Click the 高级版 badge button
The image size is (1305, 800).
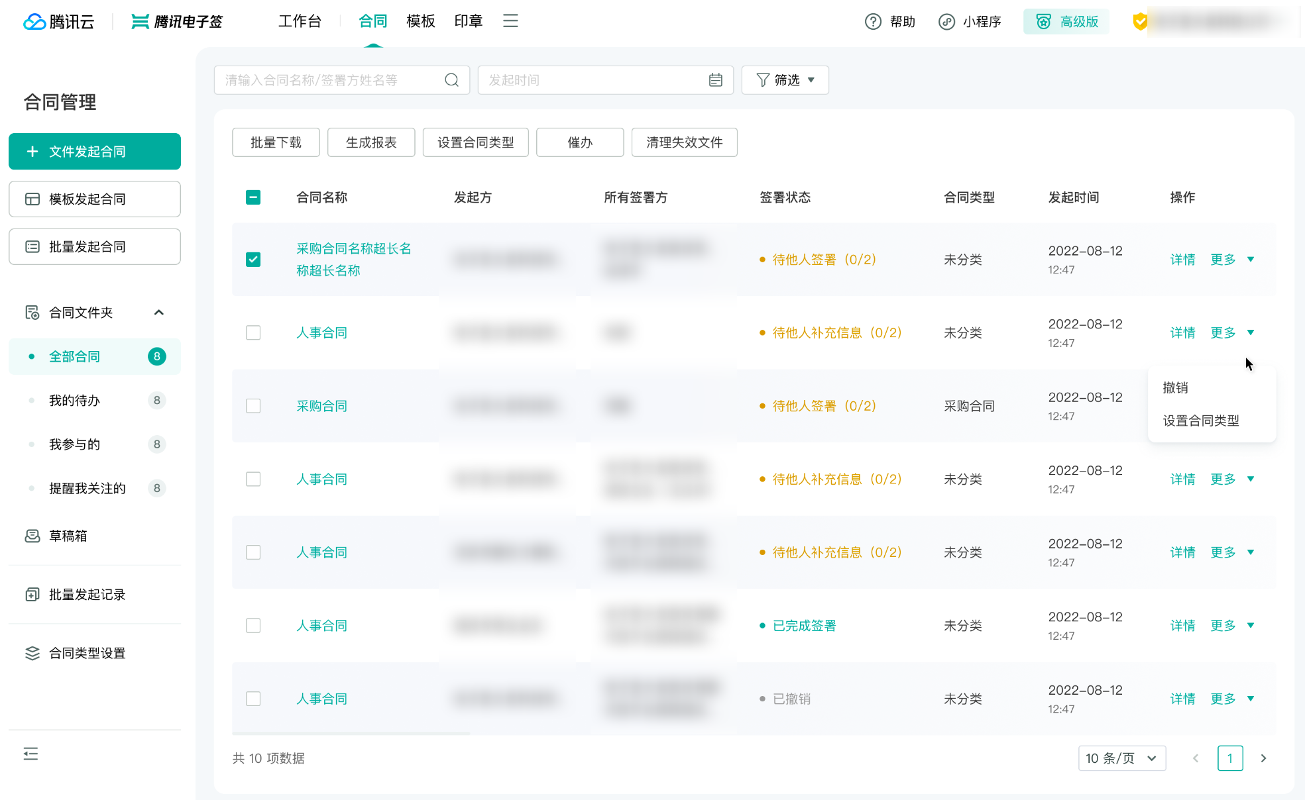coord(1066,22)
